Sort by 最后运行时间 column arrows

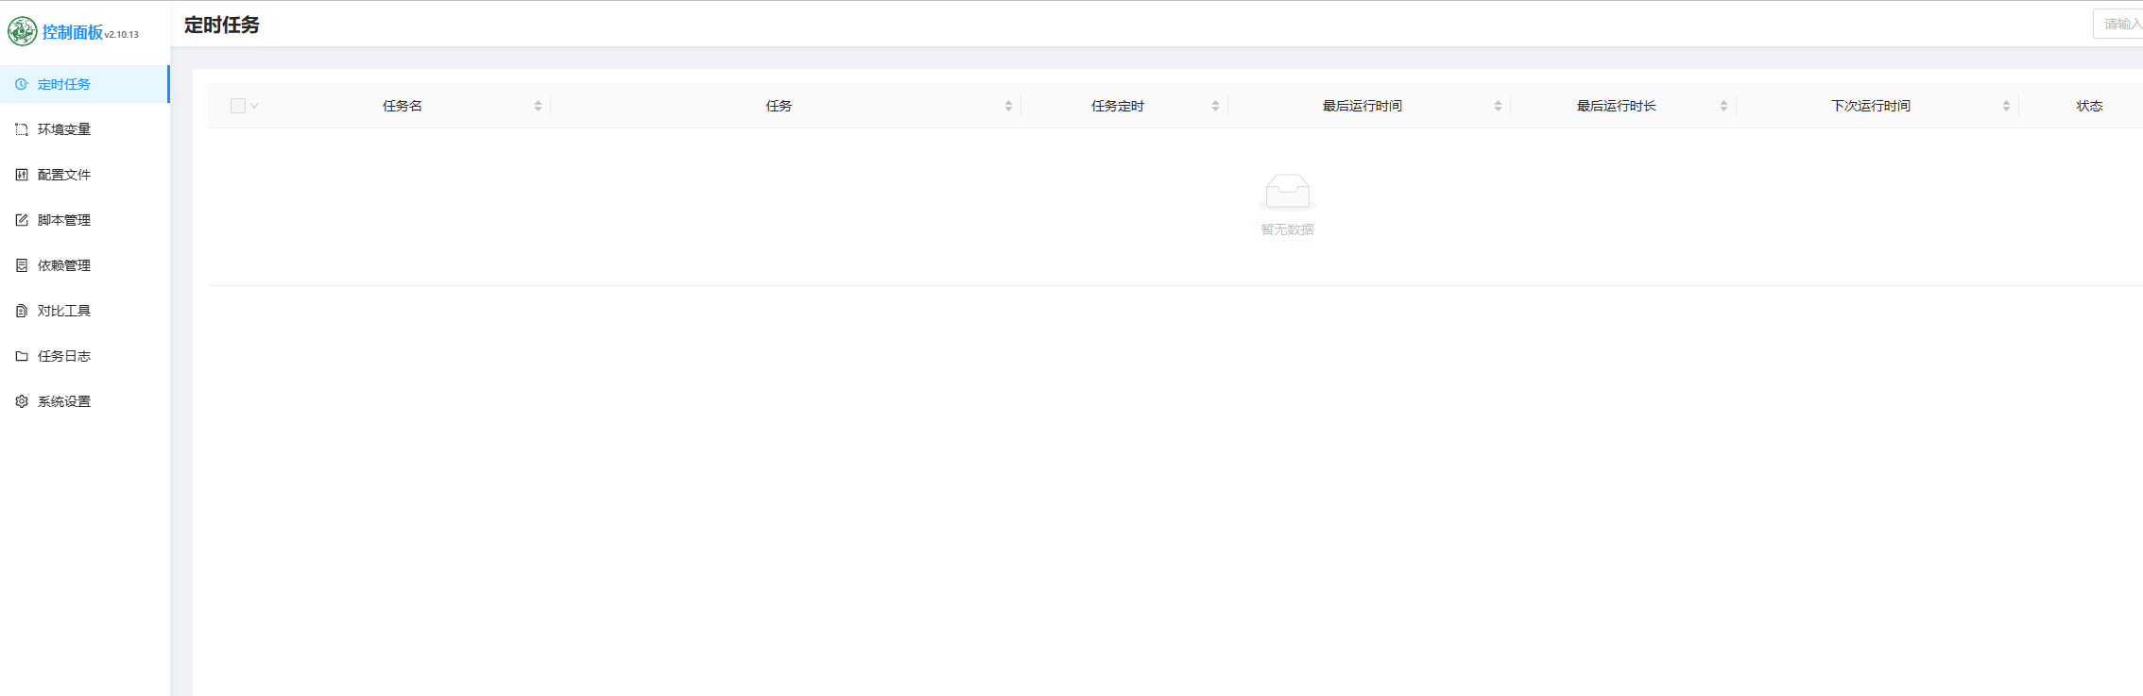click(x=1498, y=106)
